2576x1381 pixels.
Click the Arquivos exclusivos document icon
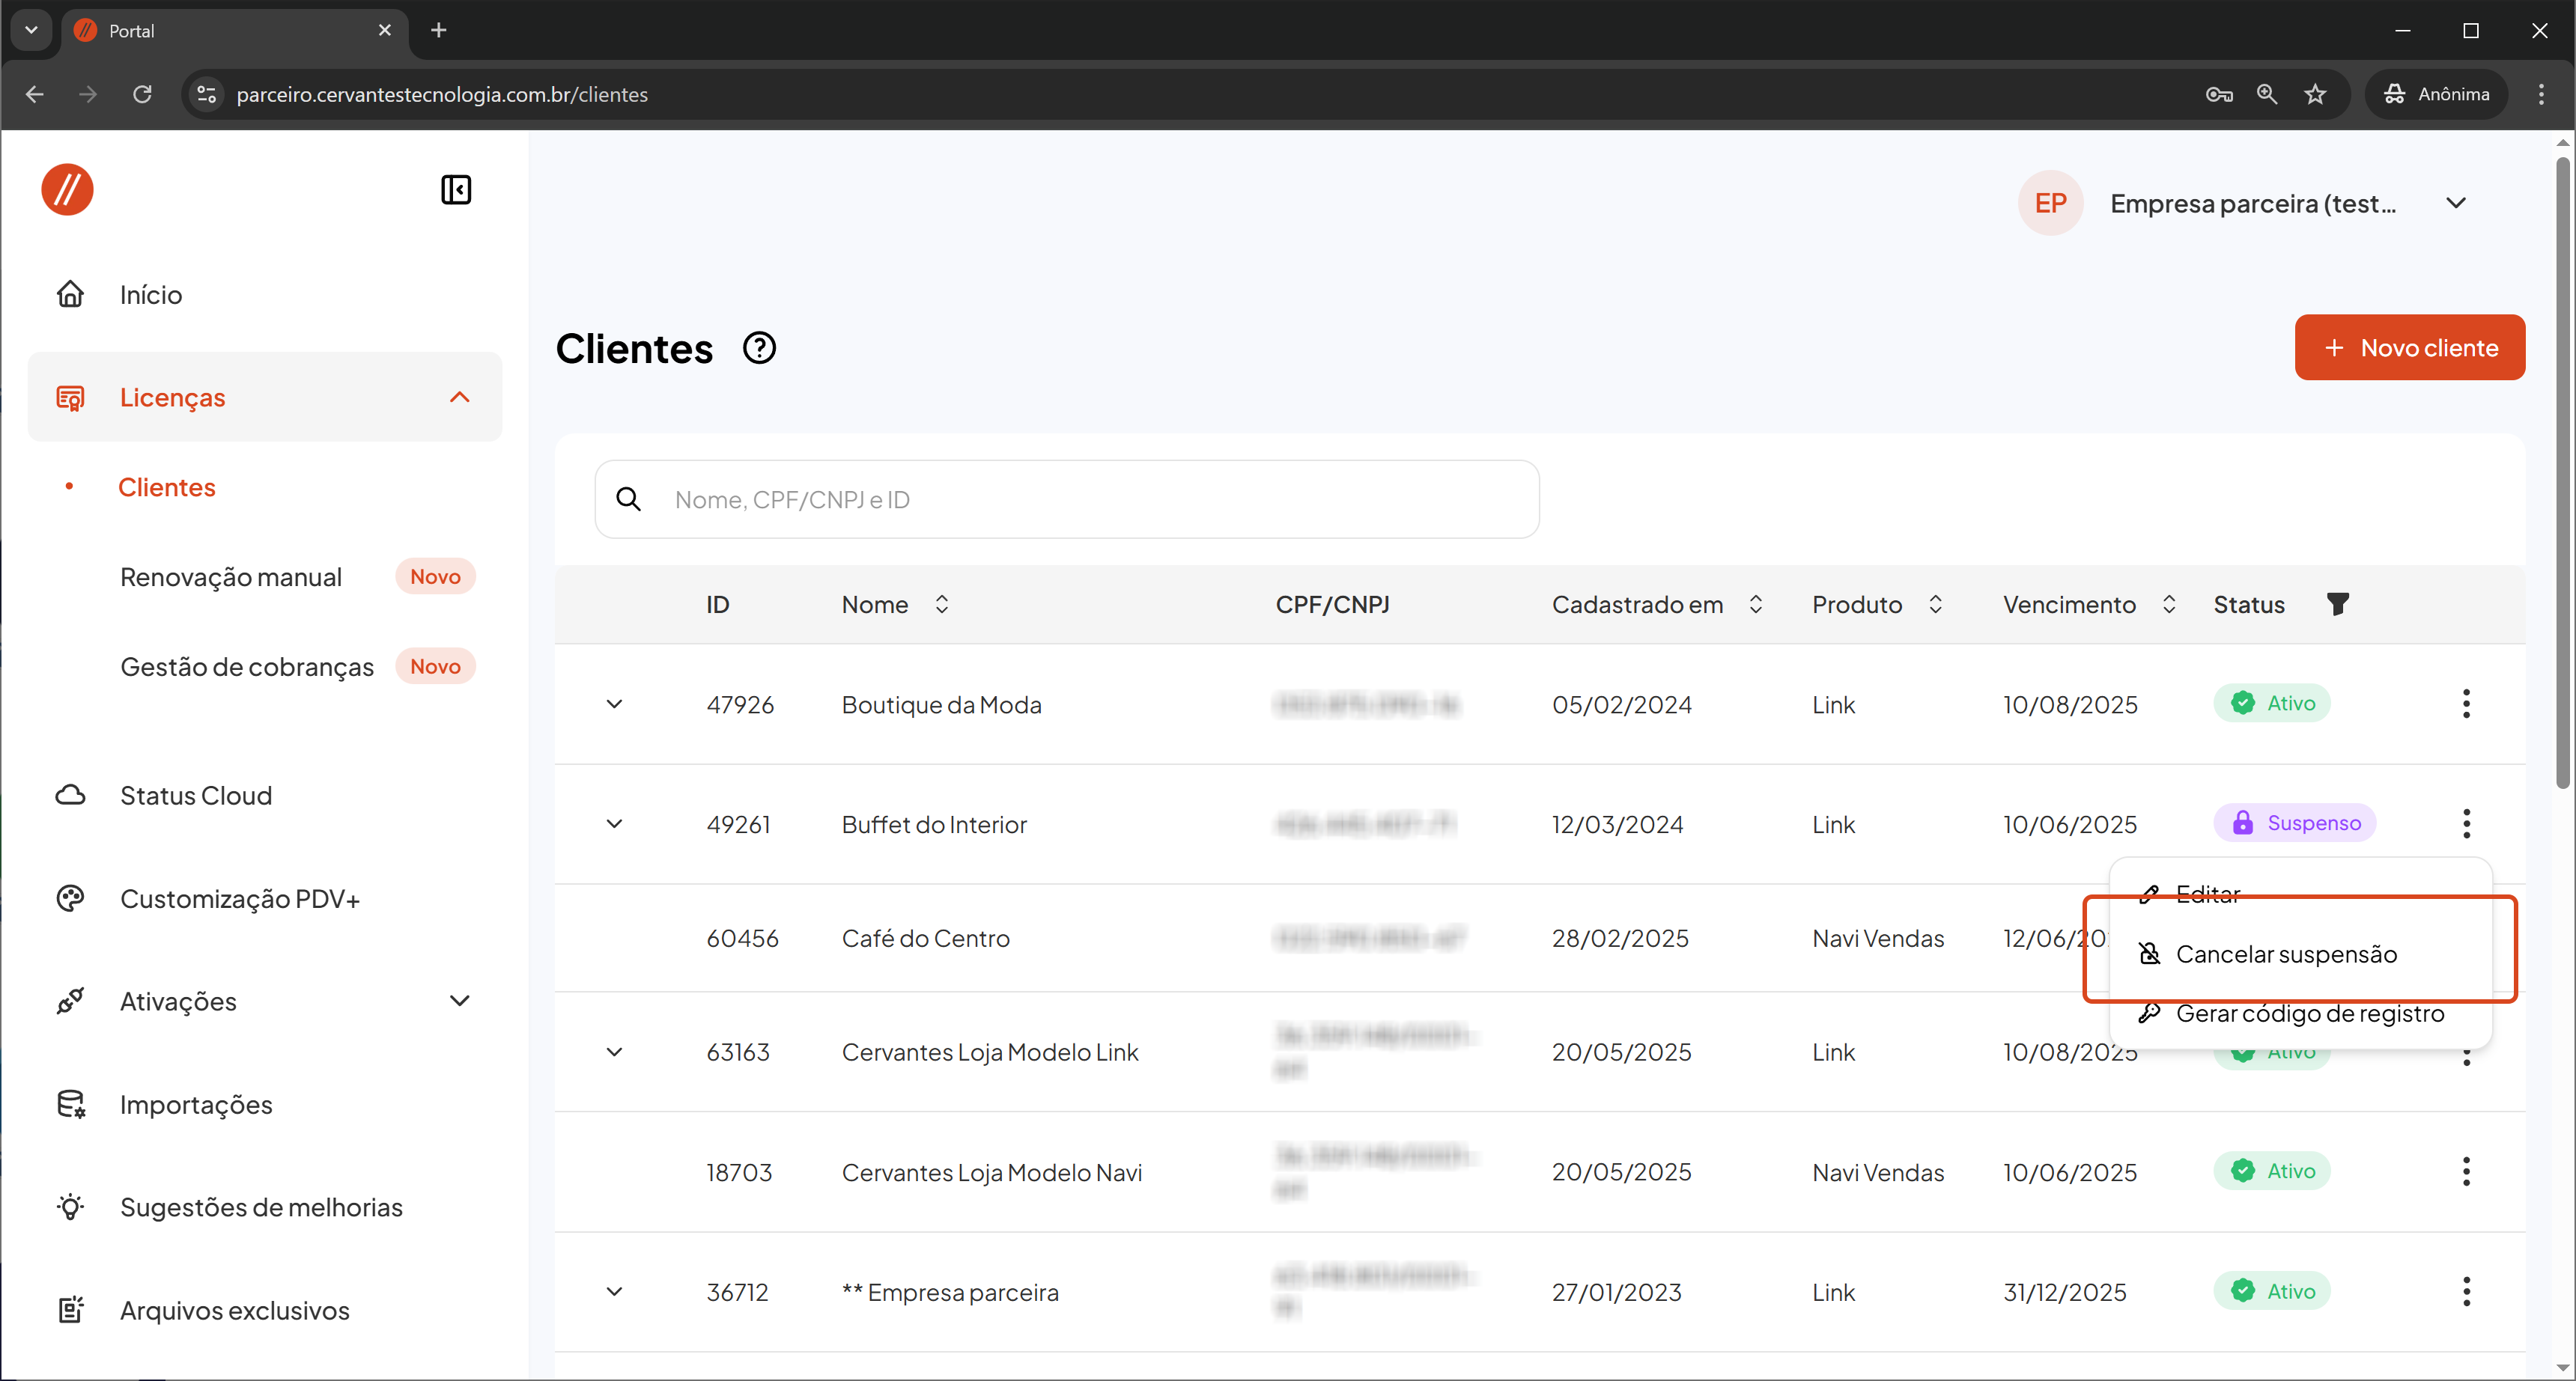tap(70, 1310)
